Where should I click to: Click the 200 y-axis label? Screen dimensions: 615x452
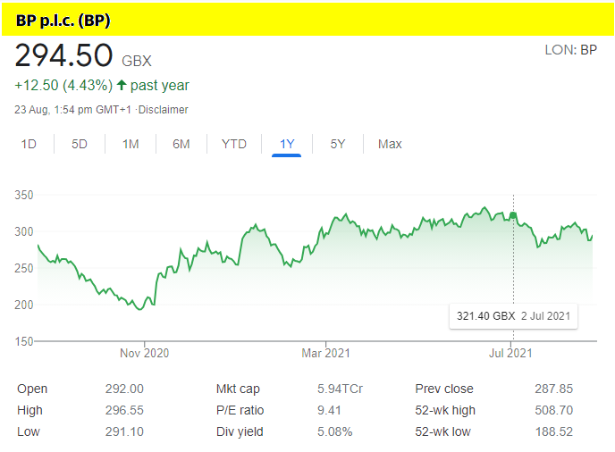pos(24,305)
